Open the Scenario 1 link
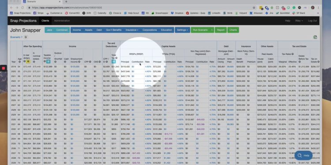The image size is (331, 165). (16, 37)
